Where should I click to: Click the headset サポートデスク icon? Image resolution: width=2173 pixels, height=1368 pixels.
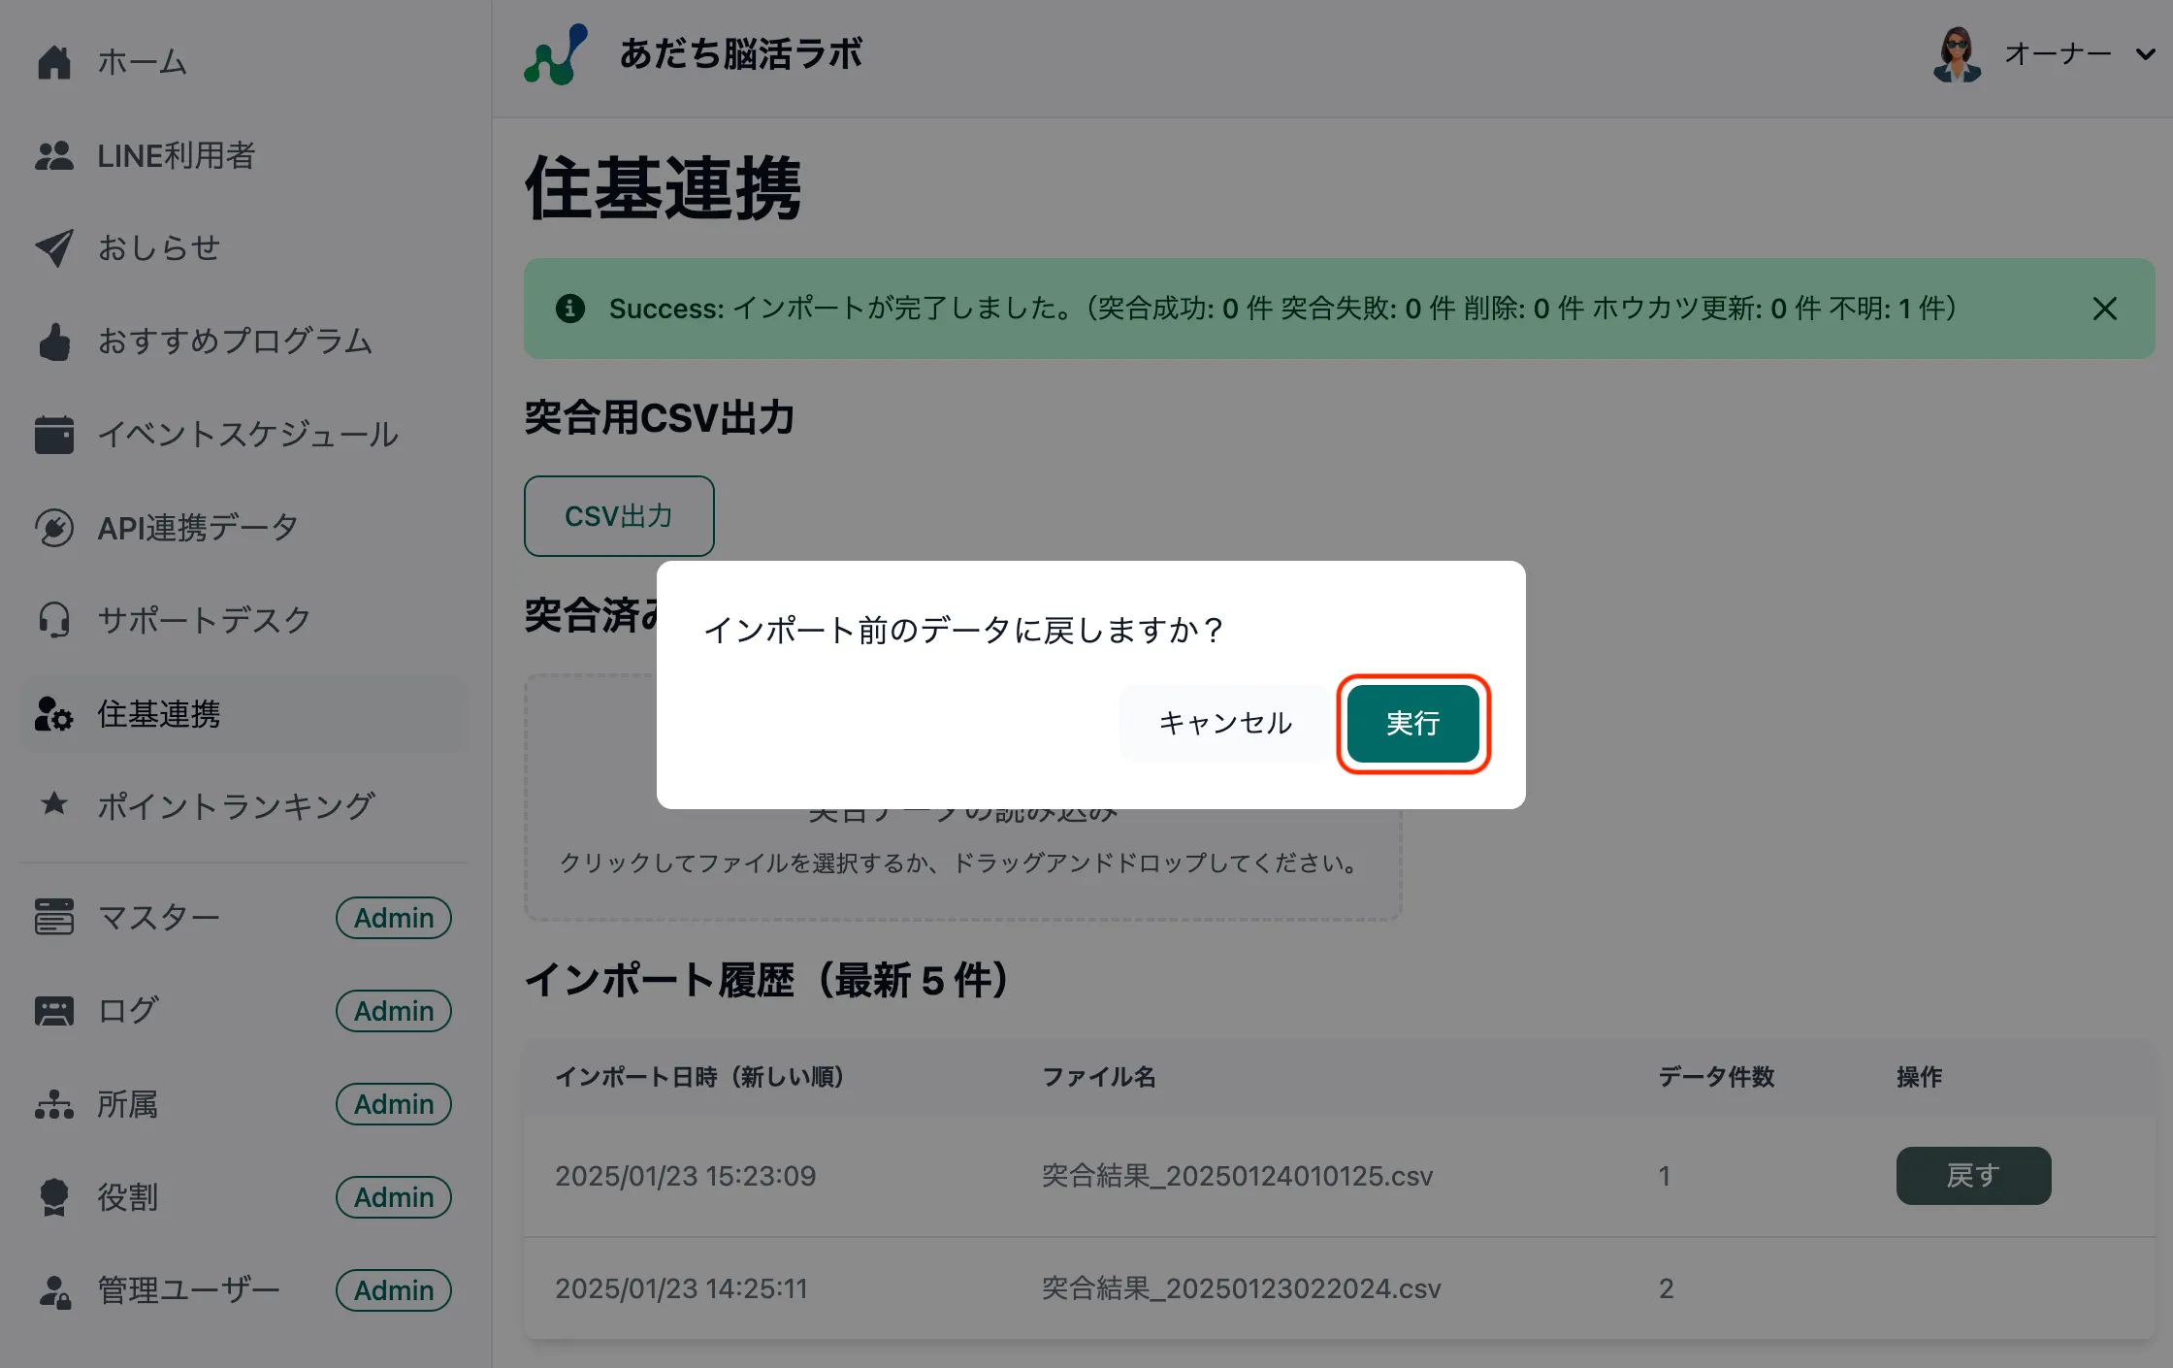[x=54, y=620]
